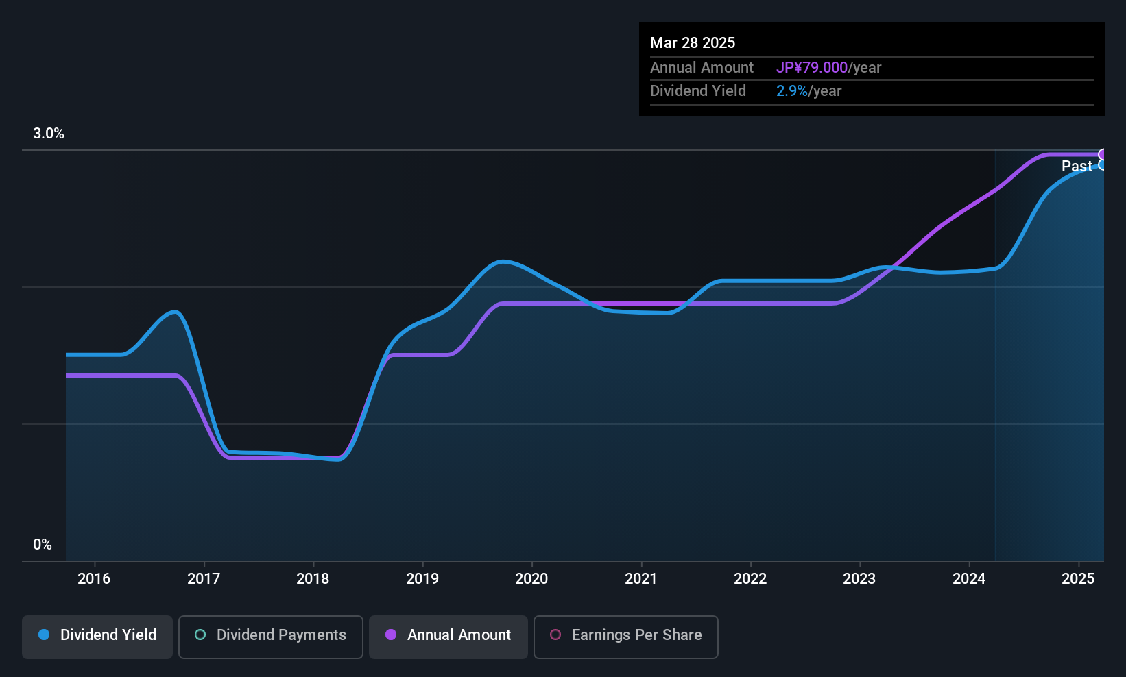Click the "Mar 28 2025" tooltip date
Viewport: 1126px width, 677px height.
(693, 42)
